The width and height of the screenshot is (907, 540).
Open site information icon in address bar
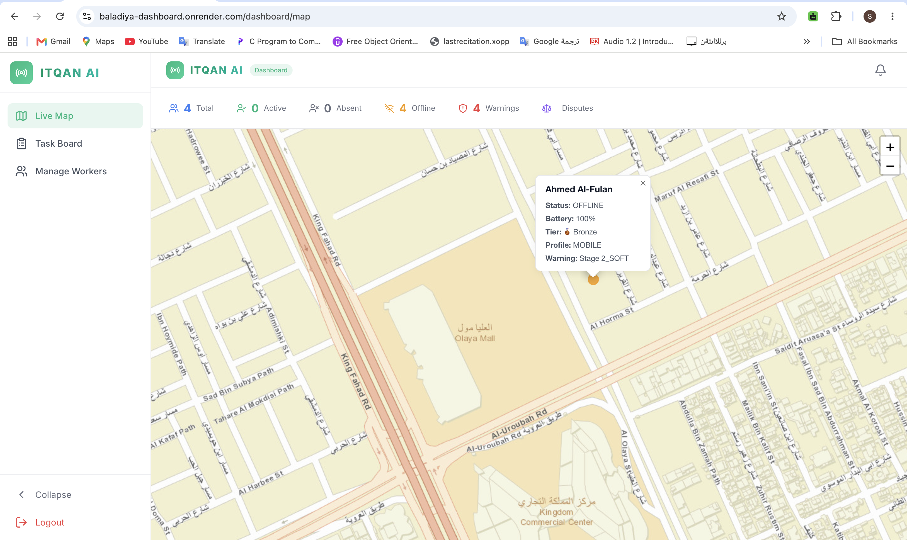click(87, 16)
